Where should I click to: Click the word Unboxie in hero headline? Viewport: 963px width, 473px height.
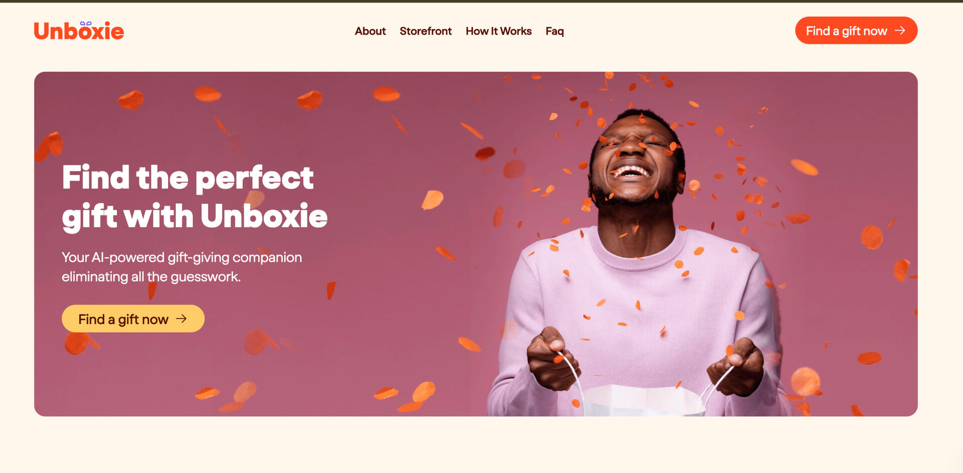[264, 216]
